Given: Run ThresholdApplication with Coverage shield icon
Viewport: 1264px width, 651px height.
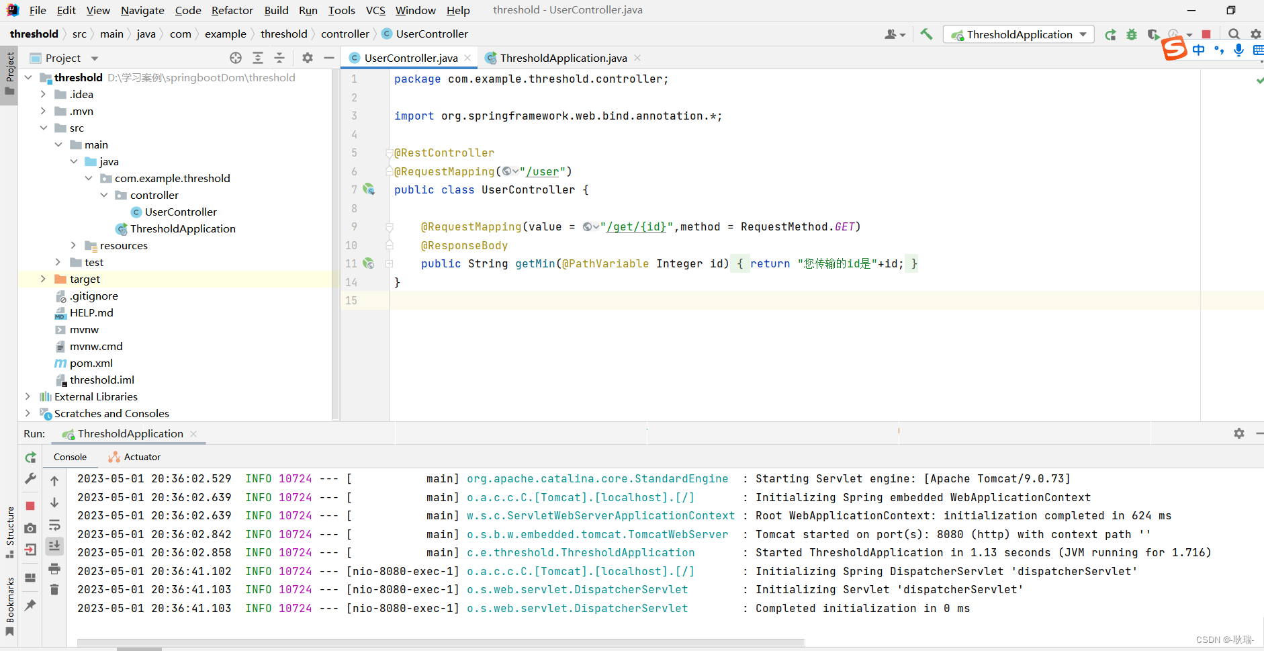Looking at the screenshot, I should [1153, 34].
